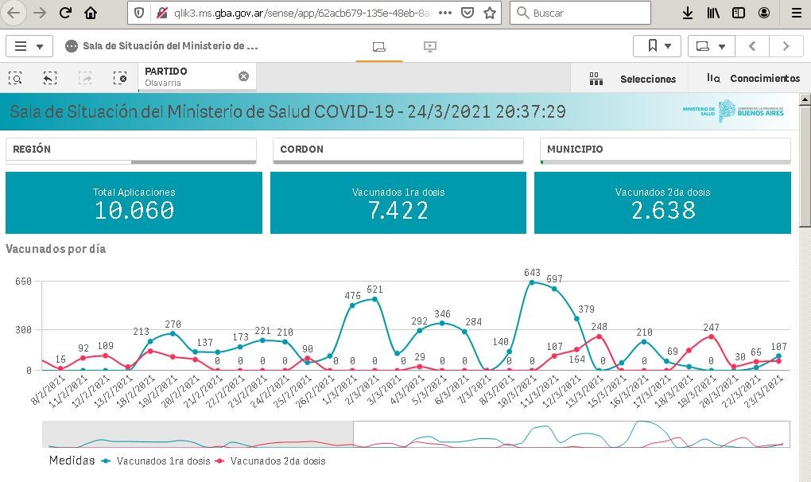Screen dimensions: 811x482
Task: Show tracking protection shield info
Action: tap(139, 13)
